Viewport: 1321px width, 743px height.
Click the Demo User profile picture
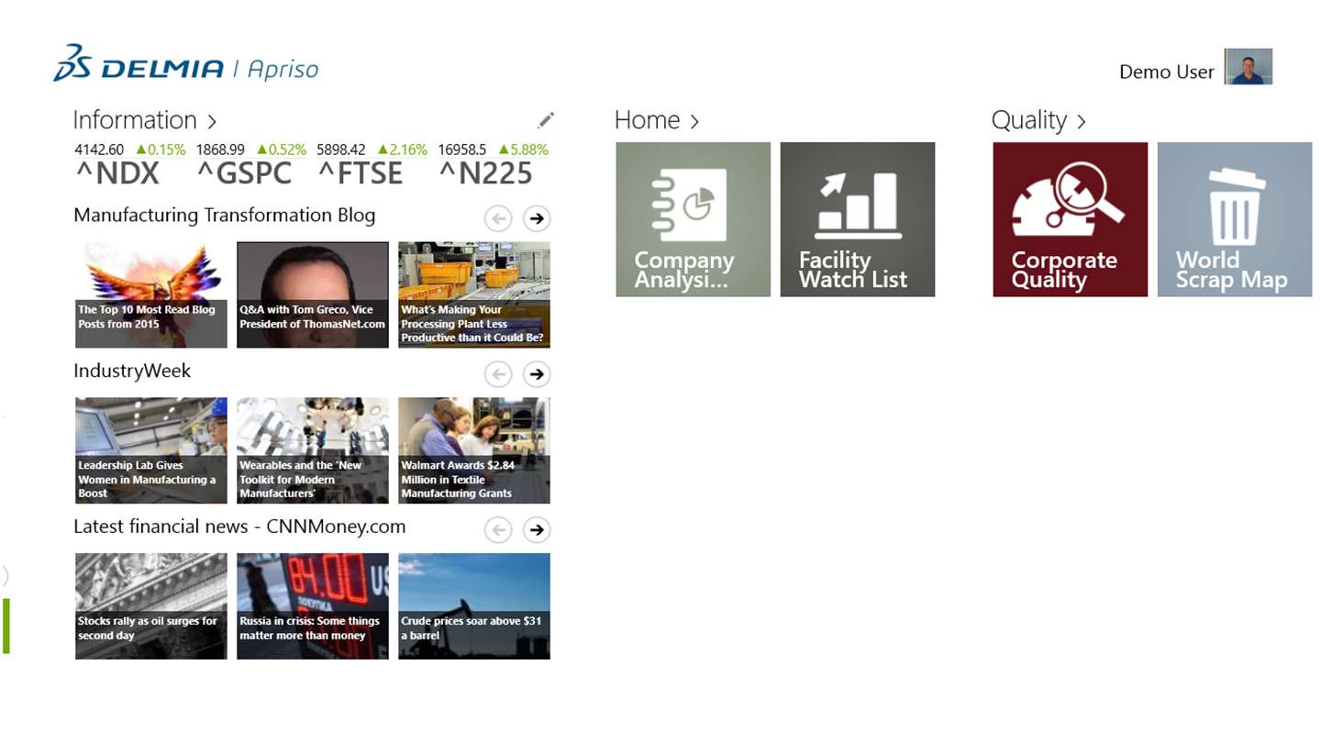pyautogui.click(x=1249, y=67)
